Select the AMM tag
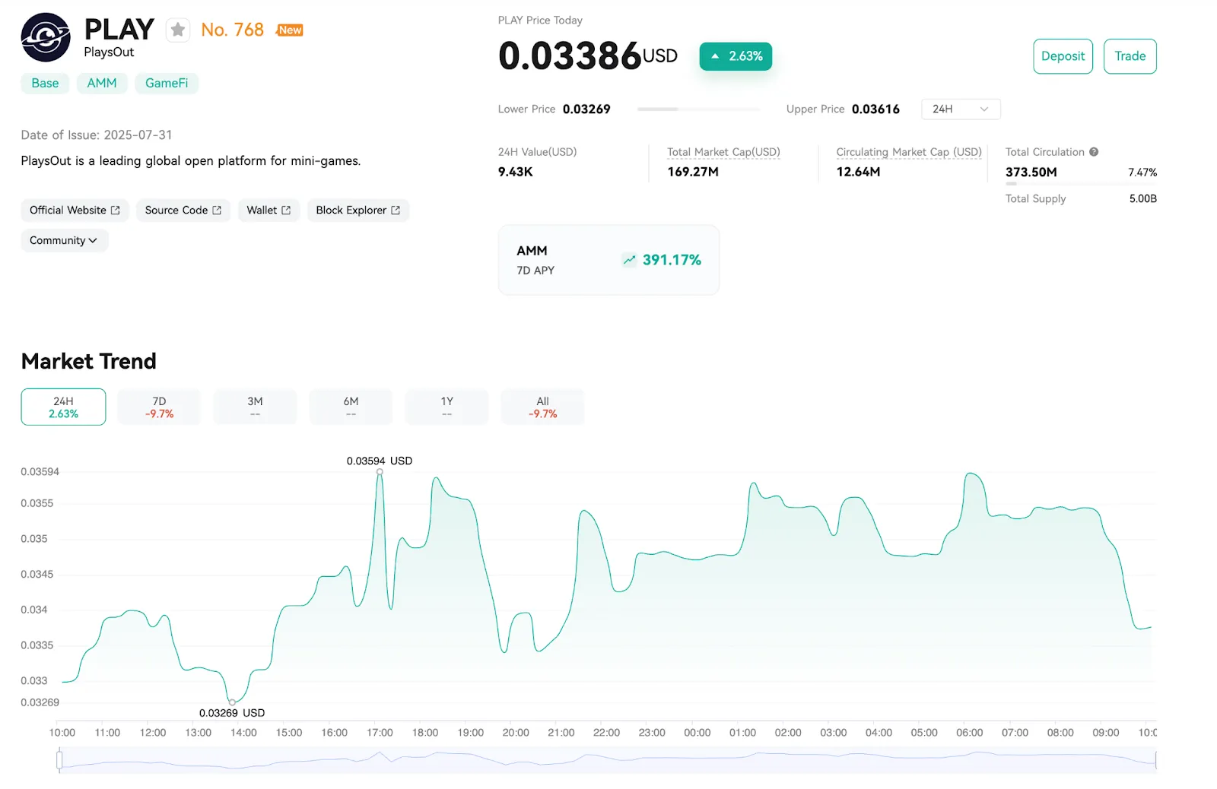 coord(102,83)
